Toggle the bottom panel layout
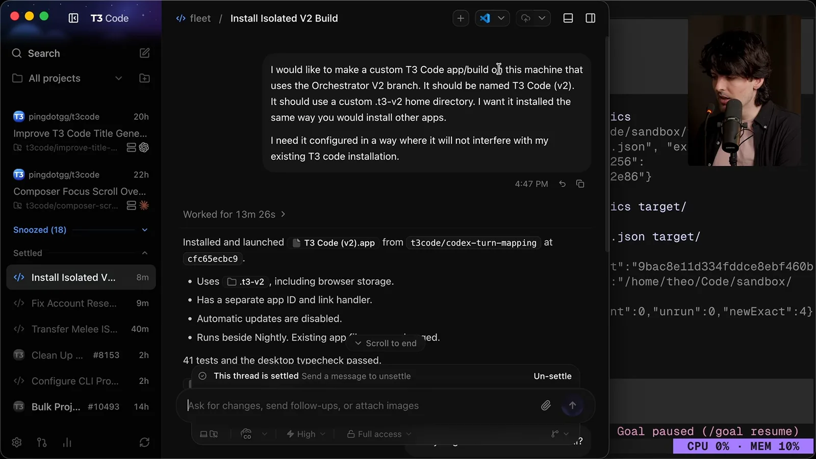 tap(568, 18)
